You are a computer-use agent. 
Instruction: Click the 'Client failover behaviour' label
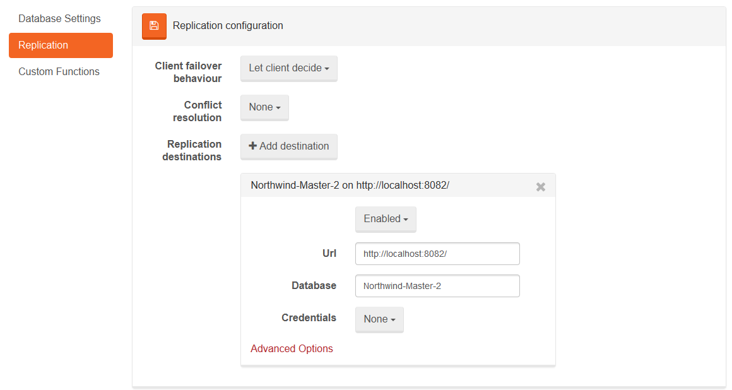coord(188,73)
